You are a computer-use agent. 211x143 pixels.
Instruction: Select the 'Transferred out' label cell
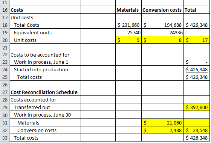pos(45,107)
